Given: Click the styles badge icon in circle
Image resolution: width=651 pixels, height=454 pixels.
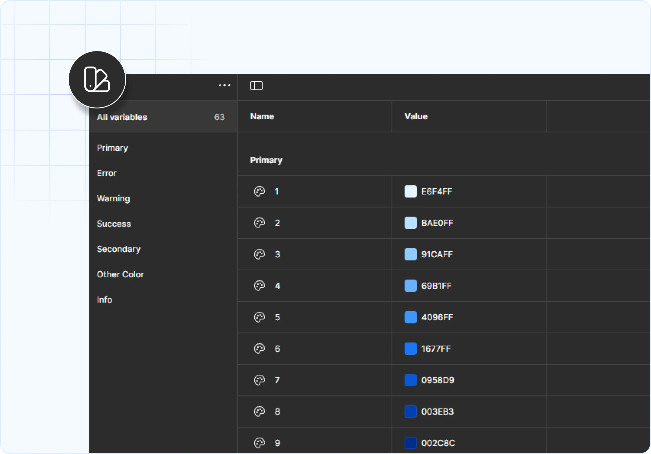Looking at the screenshot, I should click(97, 79).
